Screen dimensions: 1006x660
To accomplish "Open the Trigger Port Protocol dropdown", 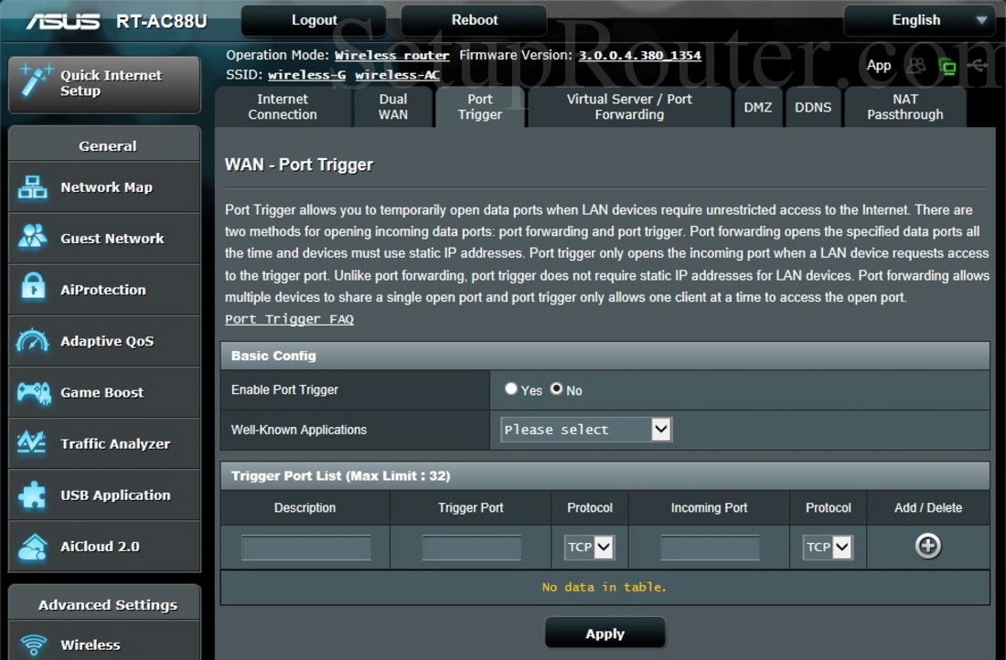I will 590,547.
